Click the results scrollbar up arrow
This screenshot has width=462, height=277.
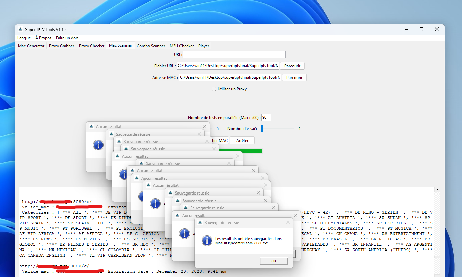tap(437, 190)
